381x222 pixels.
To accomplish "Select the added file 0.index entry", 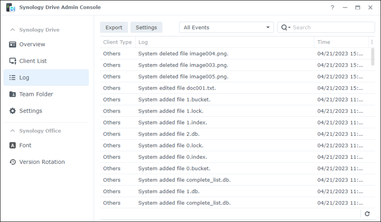I will (237, 157).
